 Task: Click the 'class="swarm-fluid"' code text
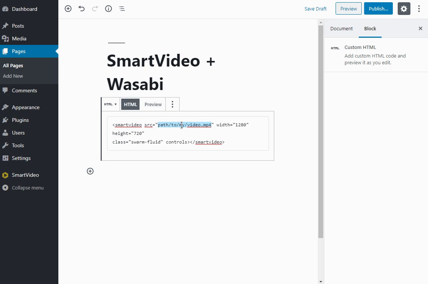(x=138, y=142)
